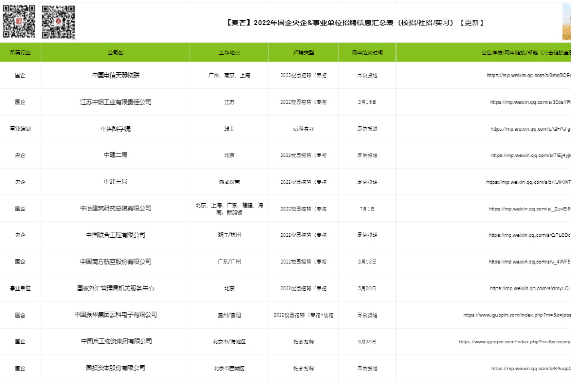Select the 远程实习 recruitment type cell

pos(303,128)
